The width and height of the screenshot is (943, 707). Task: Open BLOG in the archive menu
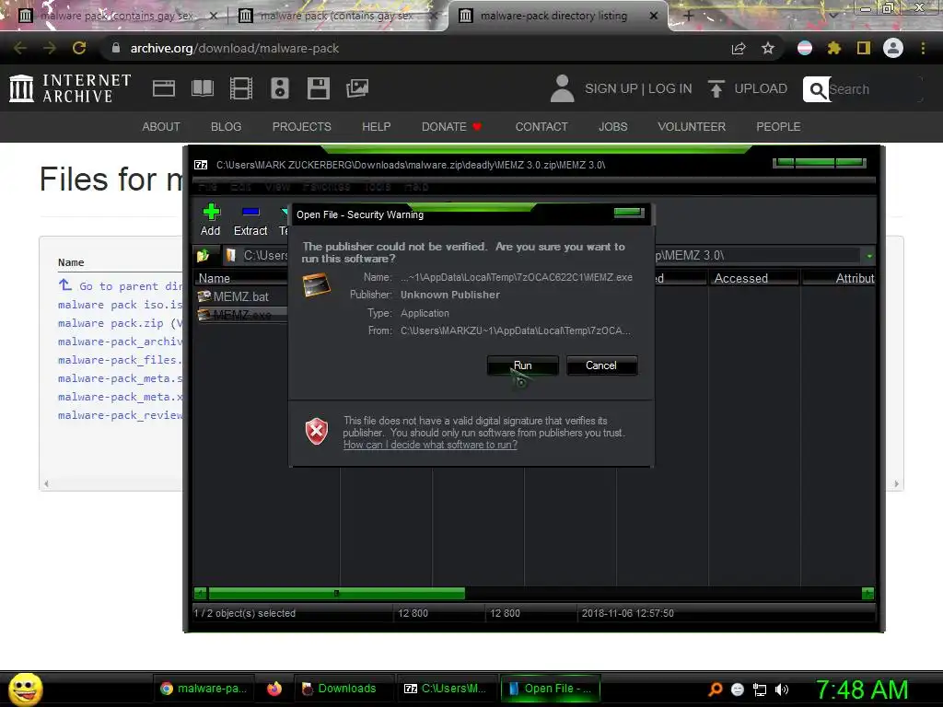pos(227,127)
